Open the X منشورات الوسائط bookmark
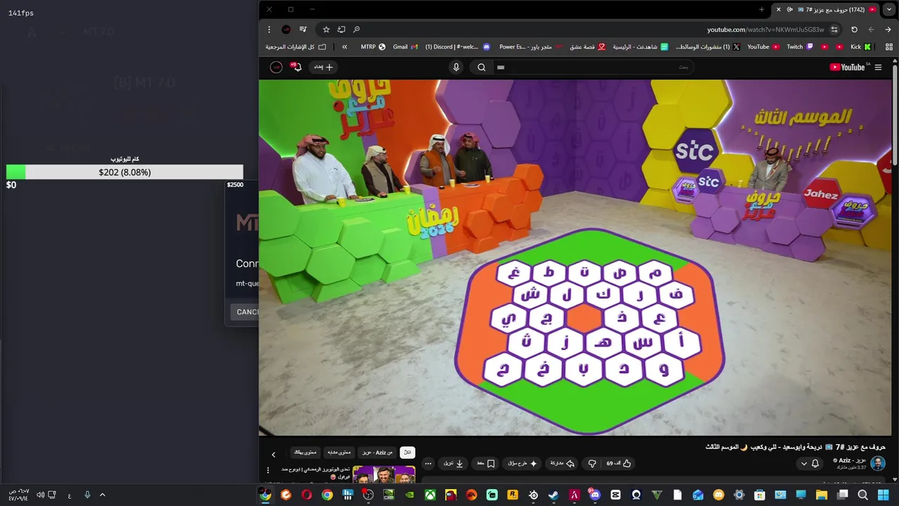 [x=708, y=47]
